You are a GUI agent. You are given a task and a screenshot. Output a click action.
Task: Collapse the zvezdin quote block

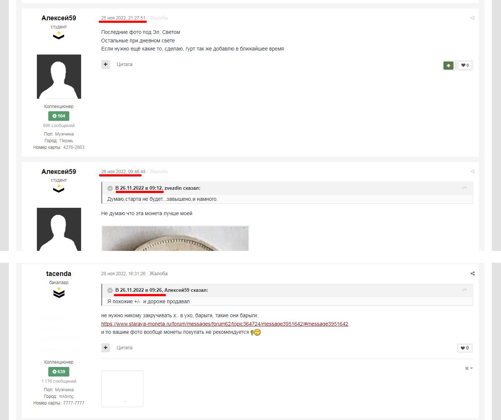110,188
